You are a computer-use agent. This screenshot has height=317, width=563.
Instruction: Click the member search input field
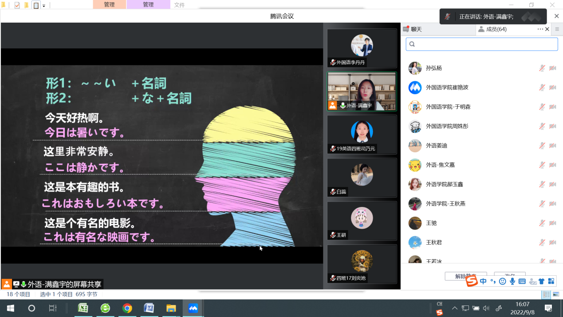(482, 44)
